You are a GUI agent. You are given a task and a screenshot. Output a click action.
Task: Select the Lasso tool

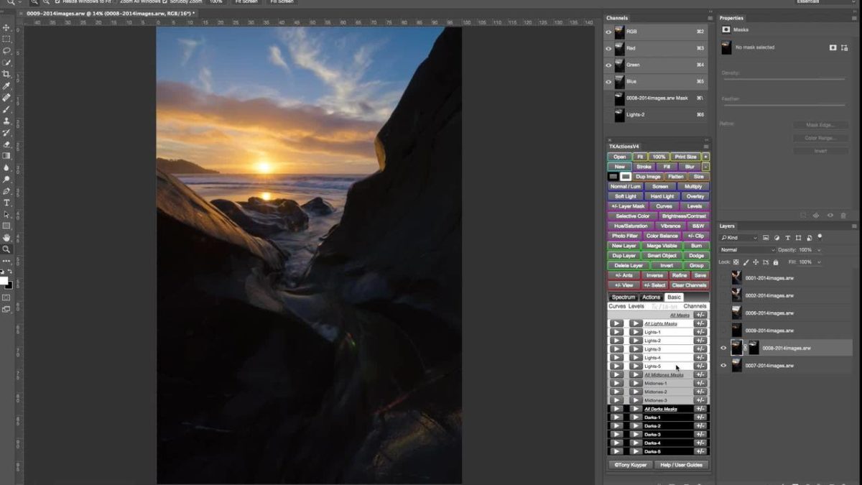6,51
